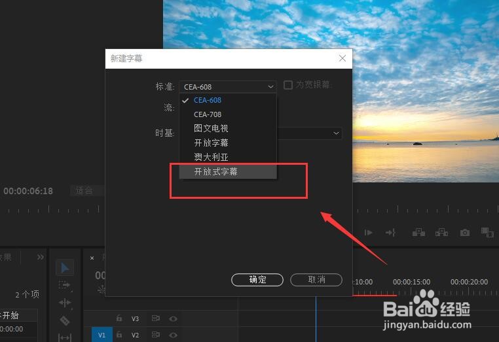Click the V2 track target label

136,335
